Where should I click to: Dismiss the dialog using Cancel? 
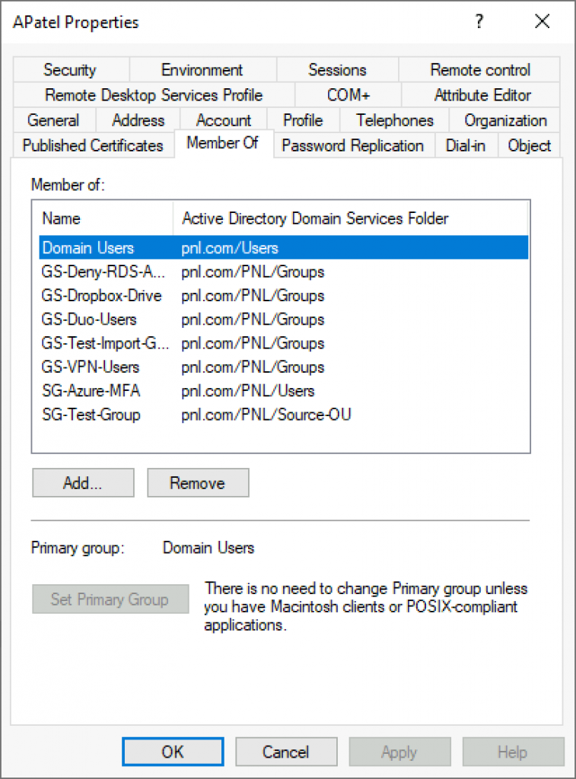click(286, 751)
